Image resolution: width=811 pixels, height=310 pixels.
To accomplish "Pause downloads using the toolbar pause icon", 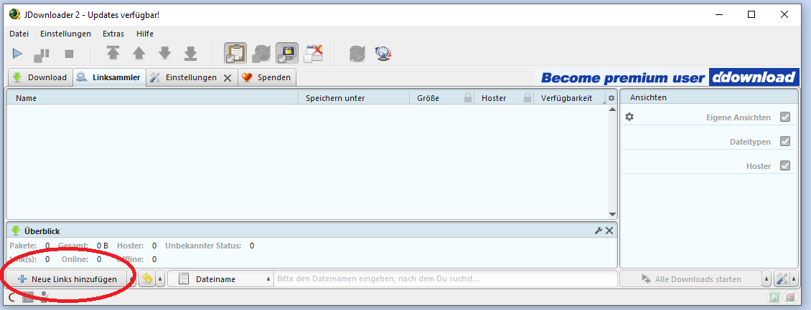I will pyautogui.click(x=42, y=54).
